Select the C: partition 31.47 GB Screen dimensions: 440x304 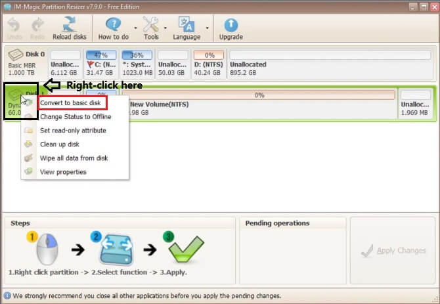coord(101,64)
